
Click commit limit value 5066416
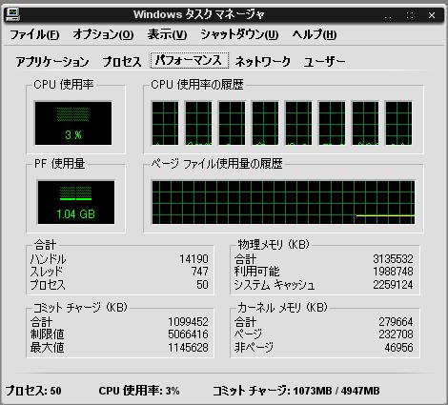click(188, 334)
